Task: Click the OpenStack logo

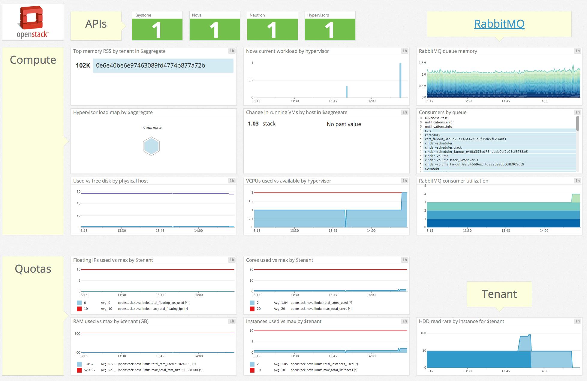Action: click(32, 21)
